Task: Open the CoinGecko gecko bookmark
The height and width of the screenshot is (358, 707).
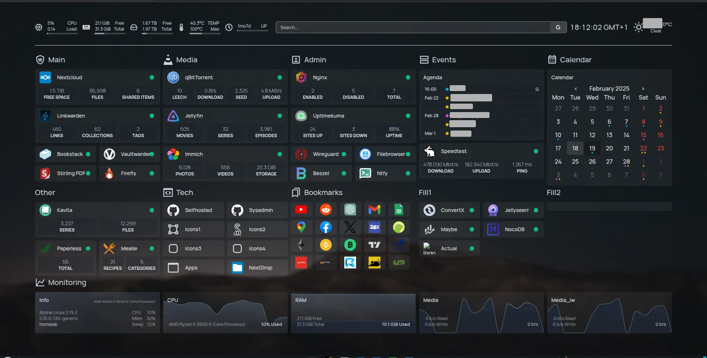Action: tap(399, 227)
